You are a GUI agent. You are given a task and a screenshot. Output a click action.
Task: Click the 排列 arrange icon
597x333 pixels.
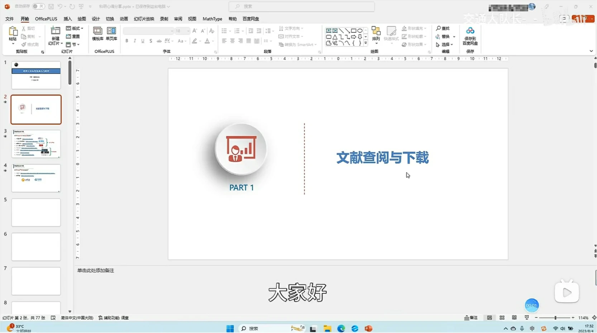tap(376, 31)
